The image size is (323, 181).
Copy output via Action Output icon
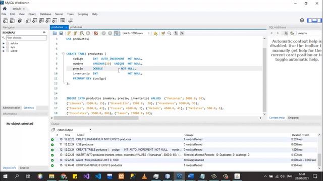53,130
